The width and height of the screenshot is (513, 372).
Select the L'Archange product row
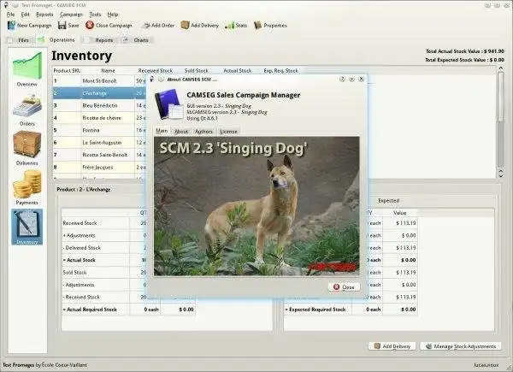coord(99,93)
